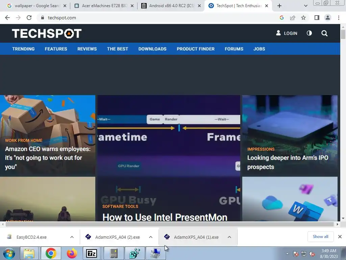Click the scroll down arrow on the page
The image size is (346, 260).
343,218
